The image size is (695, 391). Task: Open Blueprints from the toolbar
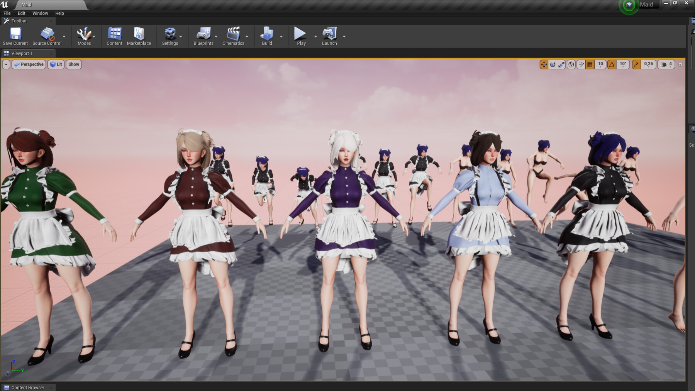(x=203, y=36)
